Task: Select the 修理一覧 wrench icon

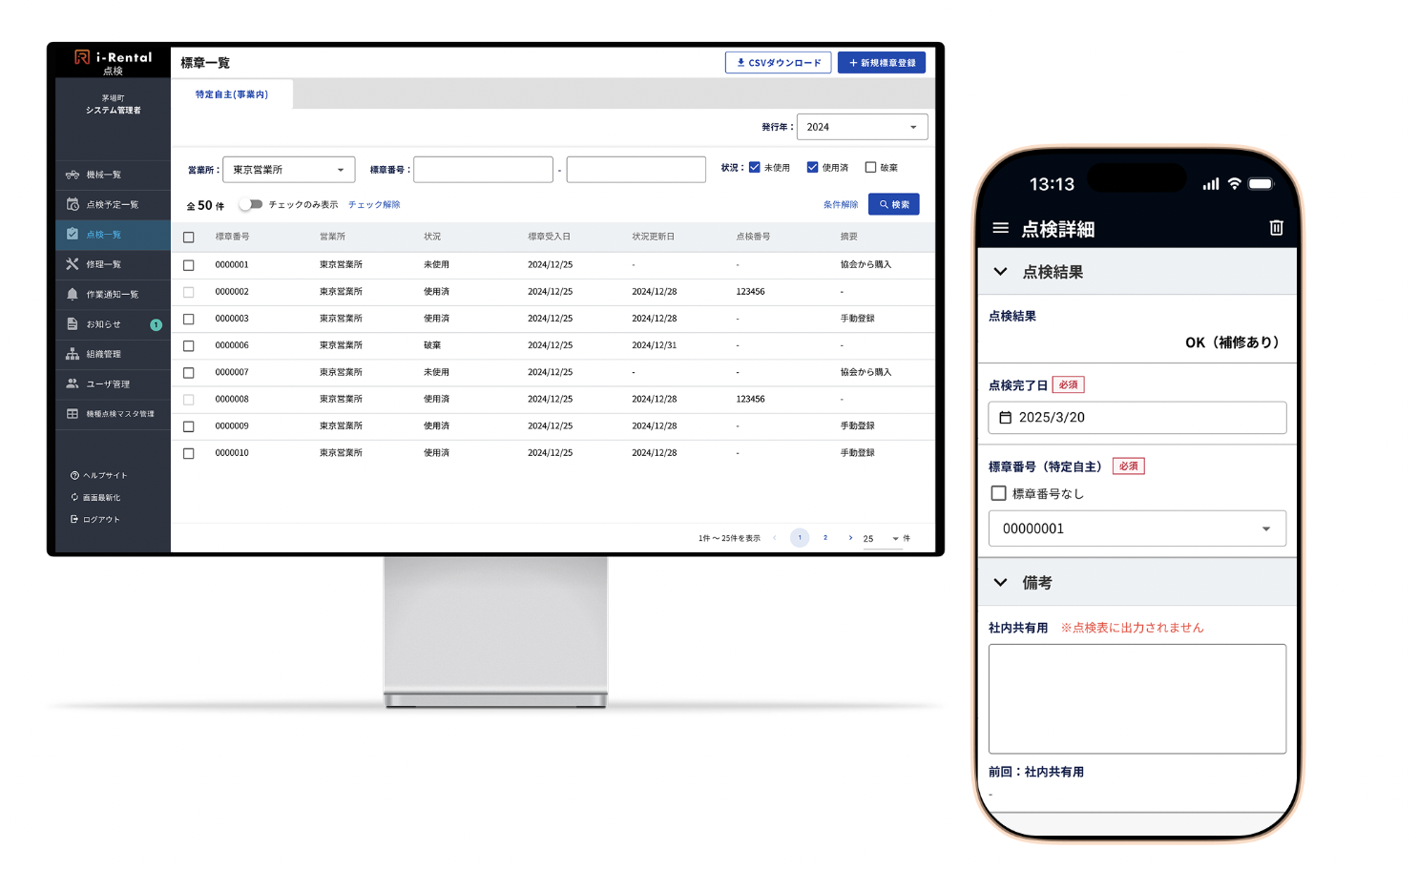Action: pyautogui.click(x=73, y=264)
